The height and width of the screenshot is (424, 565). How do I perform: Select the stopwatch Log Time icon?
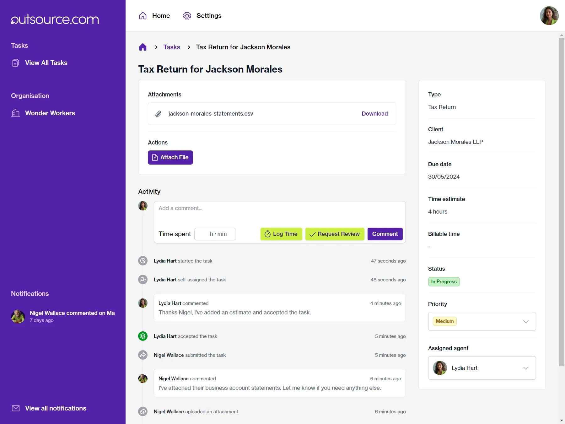267,234
